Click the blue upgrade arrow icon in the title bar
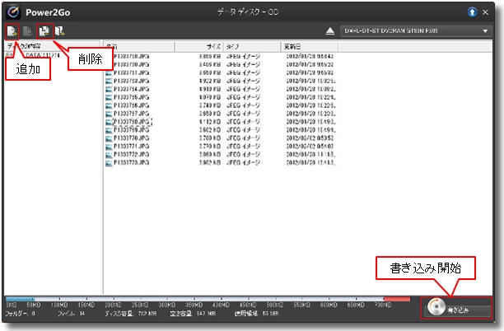The width and height of the screenshot is (504, 331). pos(472,12)
